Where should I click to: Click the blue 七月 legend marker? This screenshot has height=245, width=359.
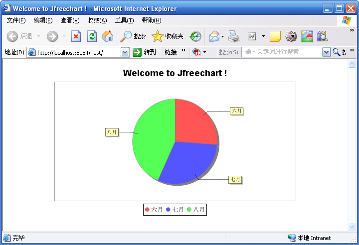coord(168,209)
